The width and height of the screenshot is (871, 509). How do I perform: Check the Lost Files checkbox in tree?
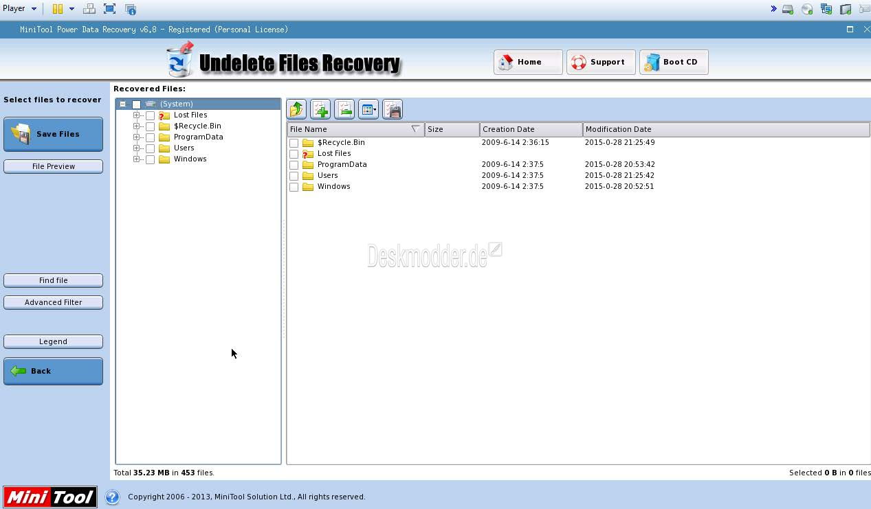pyautogui.click(x=150, y=115)
